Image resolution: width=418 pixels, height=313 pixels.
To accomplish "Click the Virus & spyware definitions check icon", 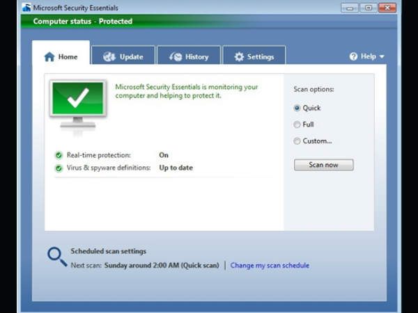I will pos(59,168).
